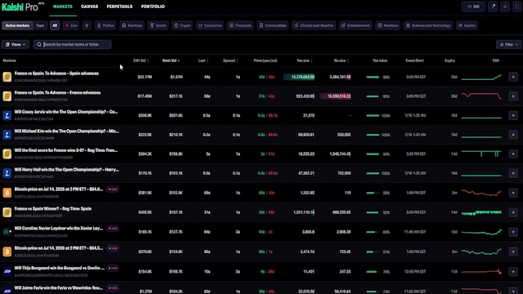Switch to the Tape view toggle
The height and width of the screenshot is (294, 523).
click(x=40, y=25)
